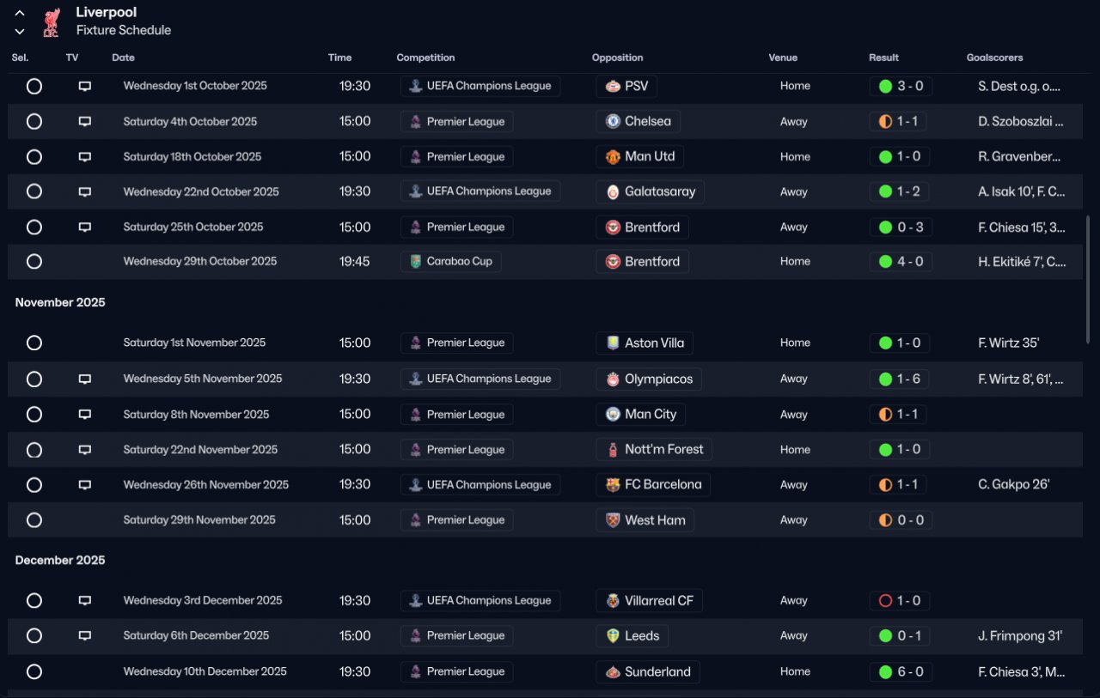Click the Leeds club crest

(613, 636)
